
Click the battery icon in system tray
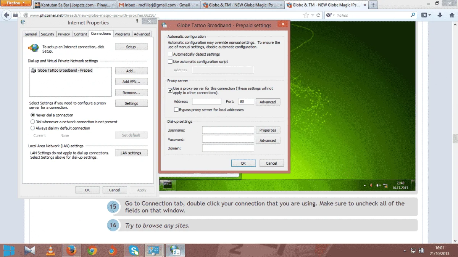422,251
